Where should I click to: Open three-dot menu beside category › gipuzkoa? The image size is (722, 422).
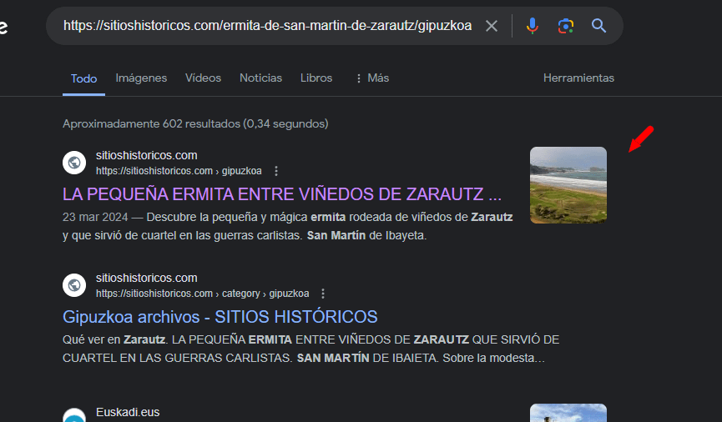coord(323,294)
